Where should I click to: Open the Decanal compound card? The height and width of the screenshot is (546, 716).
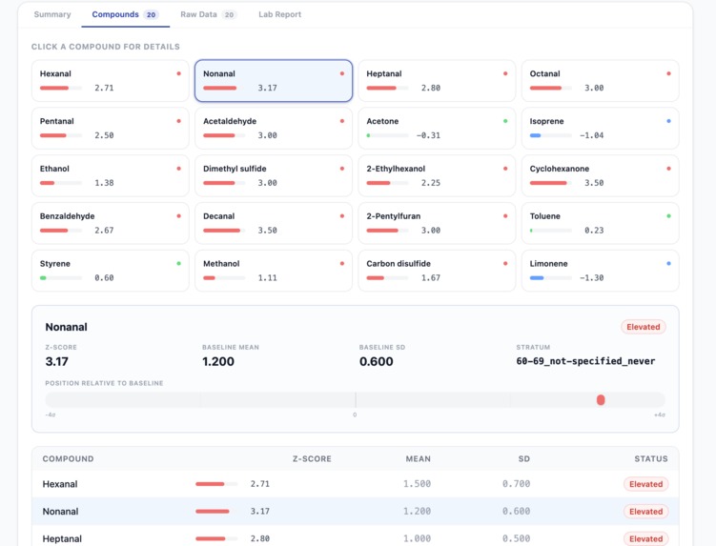point(274,223)
